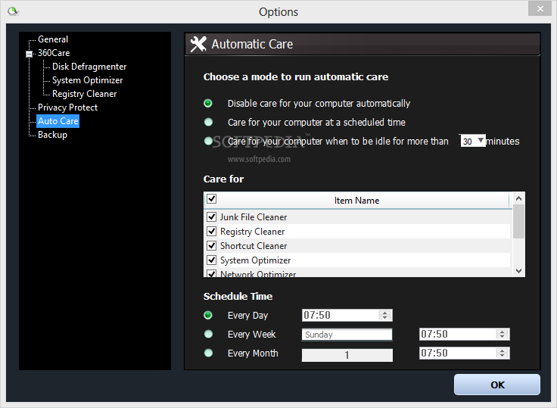Close the Options window
Viewport: 557px width, 408px height.
pyautogui.click(x=540, y=8)
